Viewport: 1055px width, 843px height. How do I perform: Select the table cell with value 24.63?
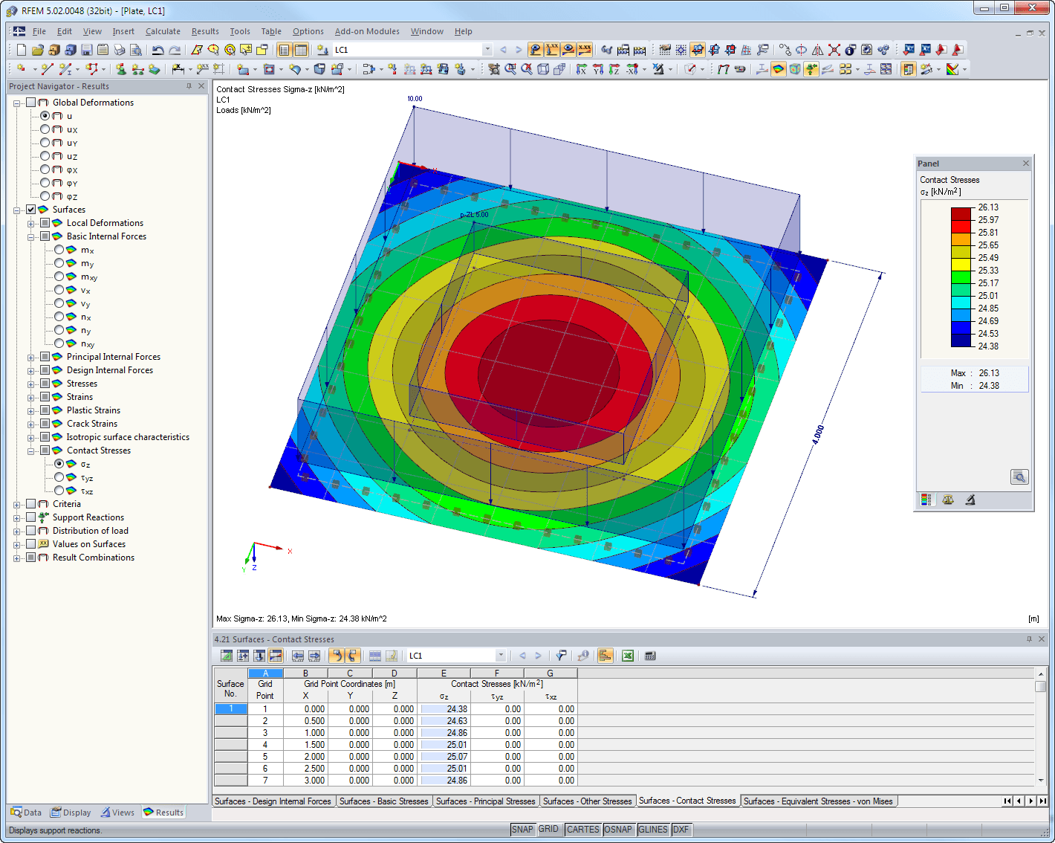tap(444, 721)
